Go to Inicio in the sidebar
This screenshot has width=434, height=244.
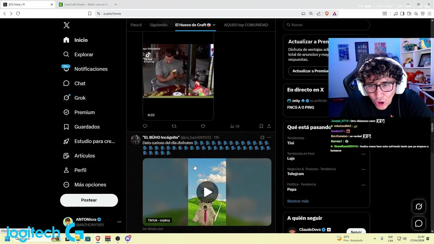(x=76, y=40)
